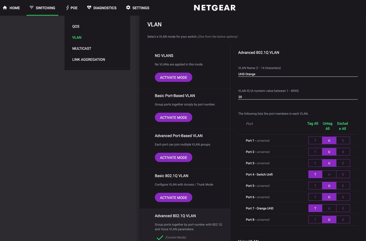Select Multicast in the Switching menu
The width and height of the screenshot is (366, 241).
click(82, 48)
